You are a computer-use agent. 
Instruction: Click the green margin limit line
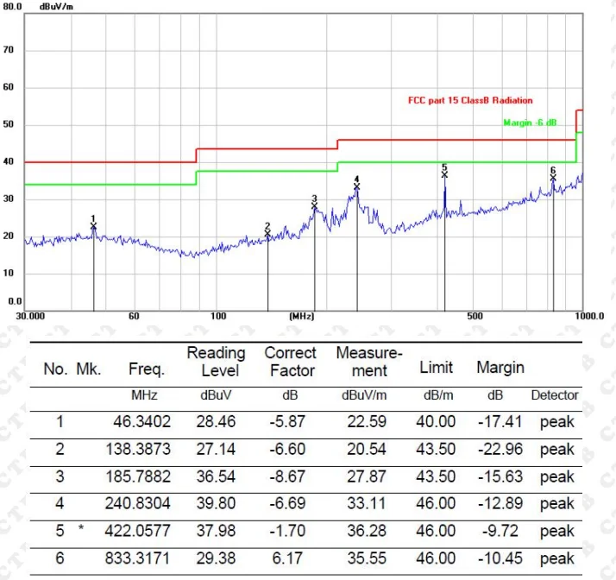456,162
